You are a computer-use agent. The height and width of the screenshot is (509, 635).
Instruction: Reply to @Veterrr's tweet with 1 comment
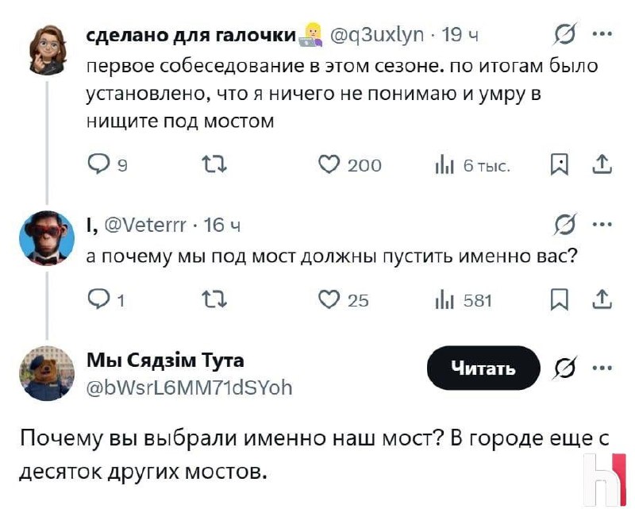106,300
